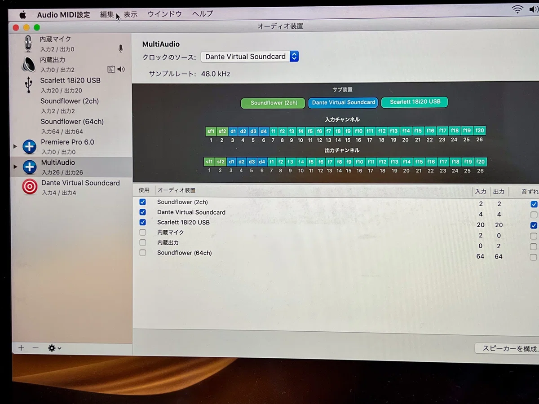The width and height of the screenshot is (539, 404).
Task: Open the ウインドウ menu
Action: tap(165, 14)
